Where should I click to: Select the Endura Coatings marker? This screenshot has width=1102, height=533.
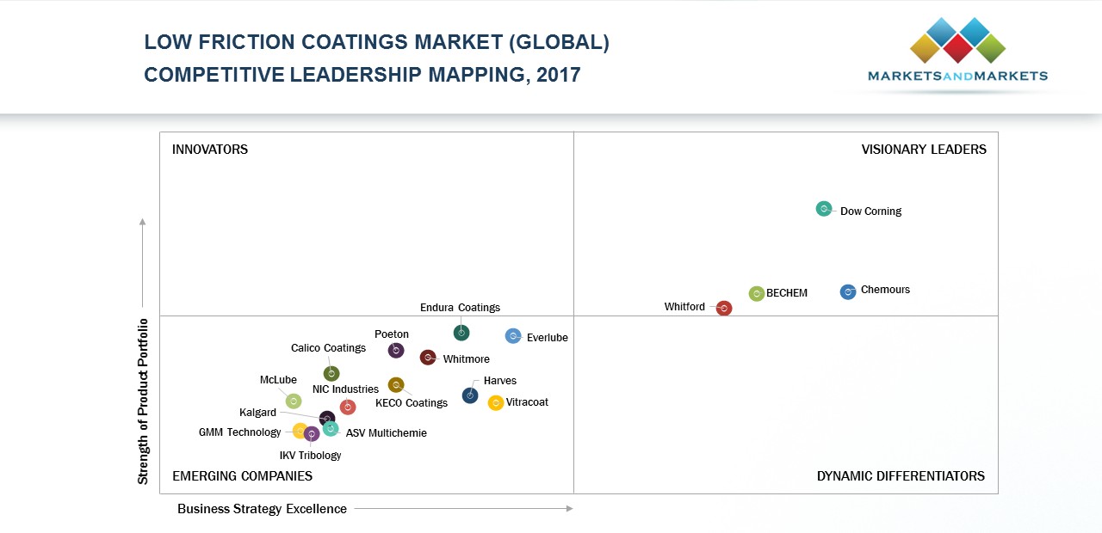click(461, 333)
